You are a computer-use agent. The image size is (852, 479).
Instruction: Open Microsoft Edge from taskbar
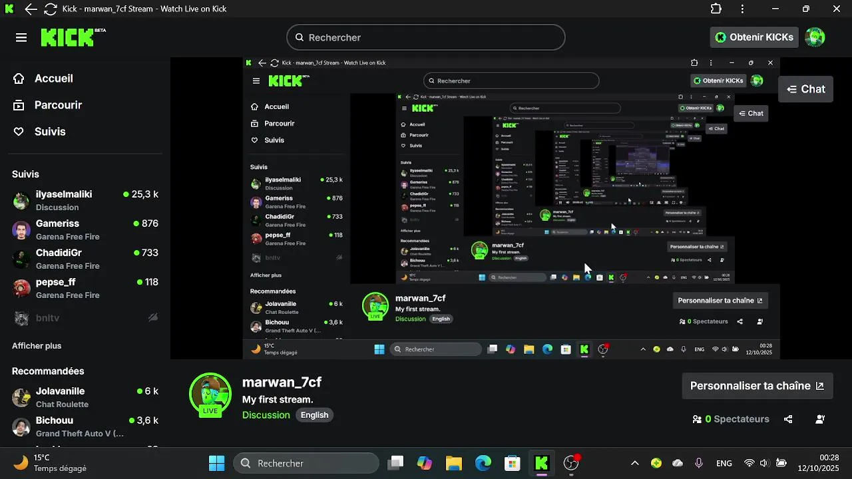pos(483,463)
